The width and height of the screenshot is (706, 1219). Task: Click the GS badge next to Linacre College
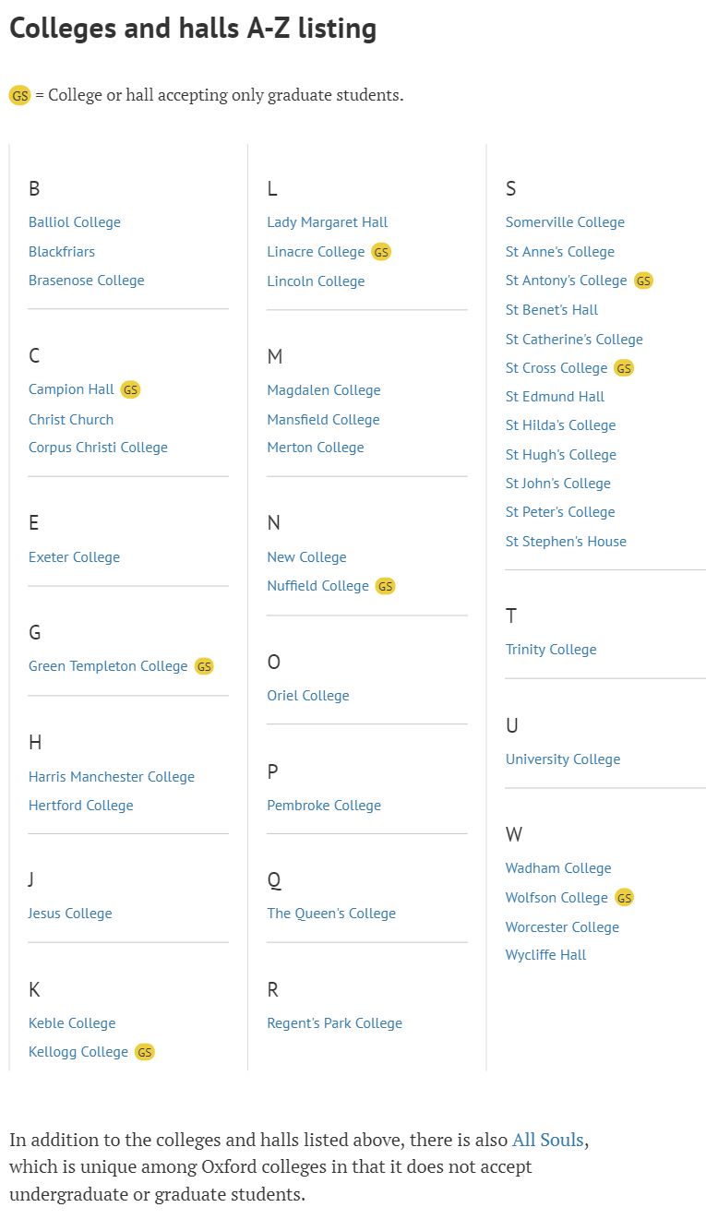point(381,252)
